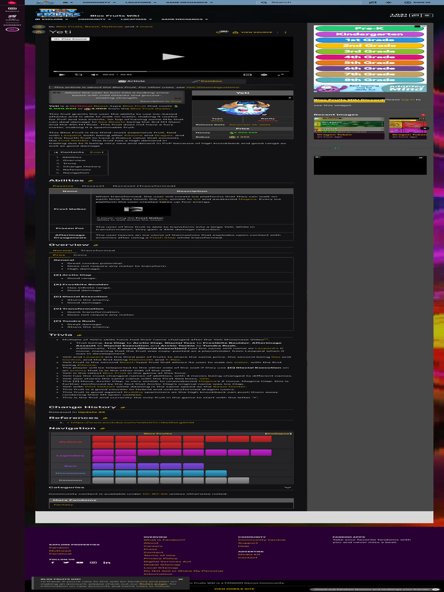Switch to the Cons tab
Screen dimensions: 444x592
click(x=80, y=255)
